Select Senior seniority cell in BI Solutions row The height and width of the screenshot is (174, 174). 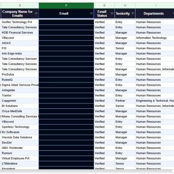pos(125,106)
